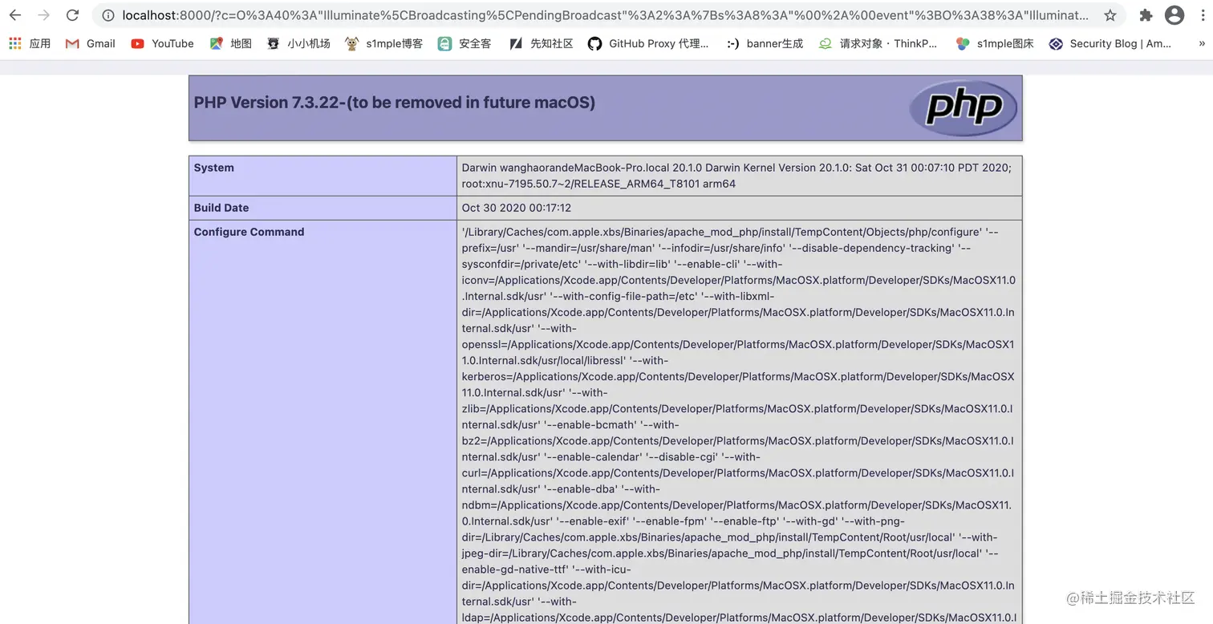View site information icon in address bar

(108, 15)
